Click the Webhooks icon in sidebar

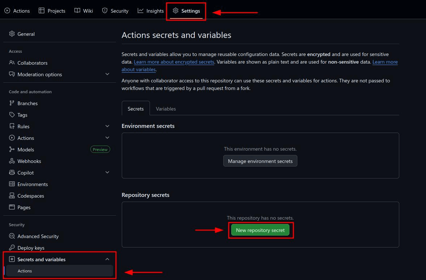[x=12, y=161]
